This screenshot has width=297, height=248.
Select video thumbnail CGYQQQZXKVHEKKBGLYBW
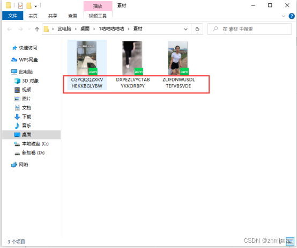pyautogui.click(x=87, y=58)
